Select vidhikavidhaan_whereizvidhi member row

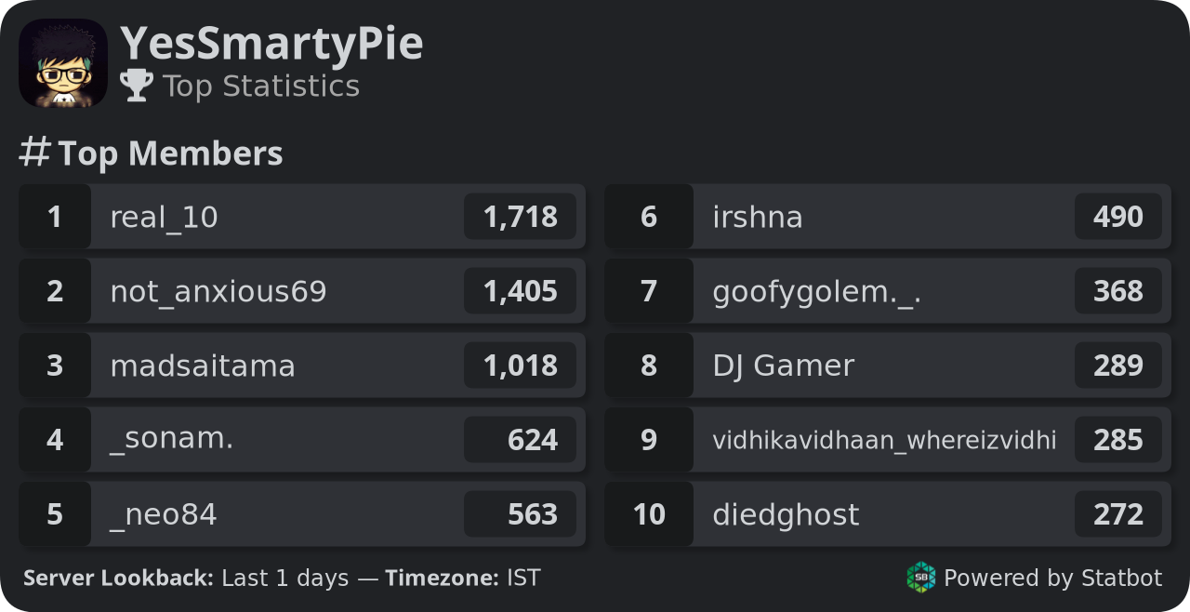[x=888, y=440]
